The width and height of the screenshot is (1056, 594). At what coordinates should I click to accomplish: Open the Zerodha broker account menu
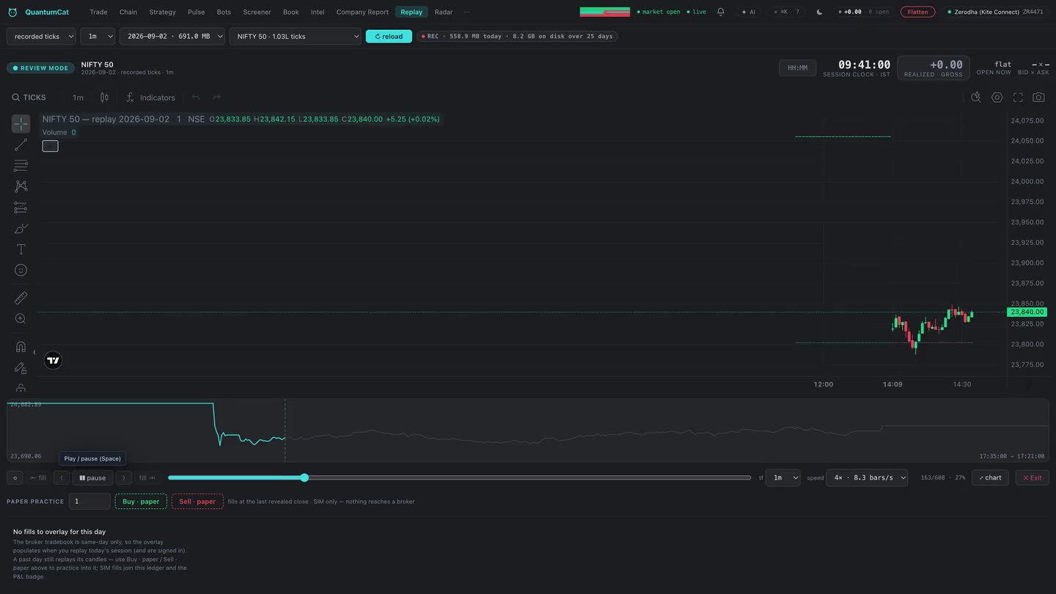point(996,12)
